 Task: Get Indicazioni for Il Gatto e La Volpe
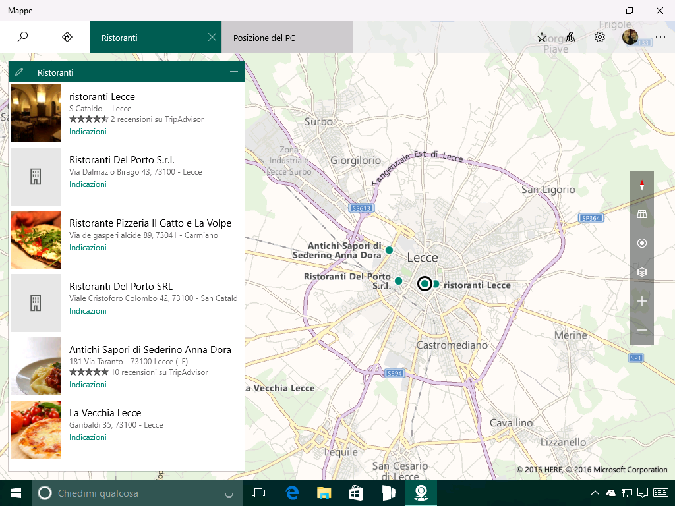point(88,248)
